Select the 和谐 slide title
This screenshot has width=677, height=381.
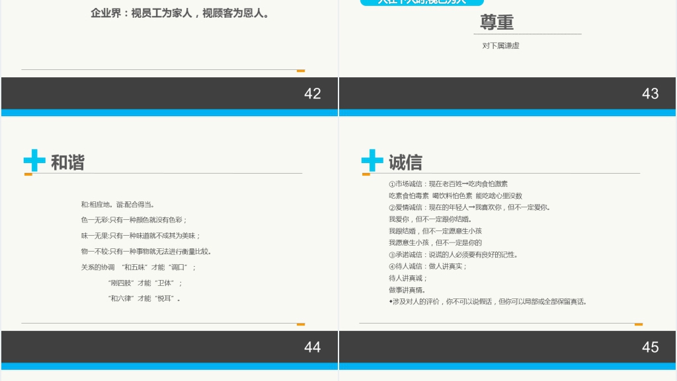tap(68, 162)
